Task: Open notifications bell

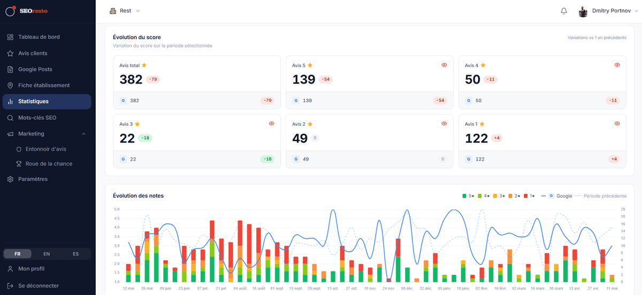Action: coord(564,11)
